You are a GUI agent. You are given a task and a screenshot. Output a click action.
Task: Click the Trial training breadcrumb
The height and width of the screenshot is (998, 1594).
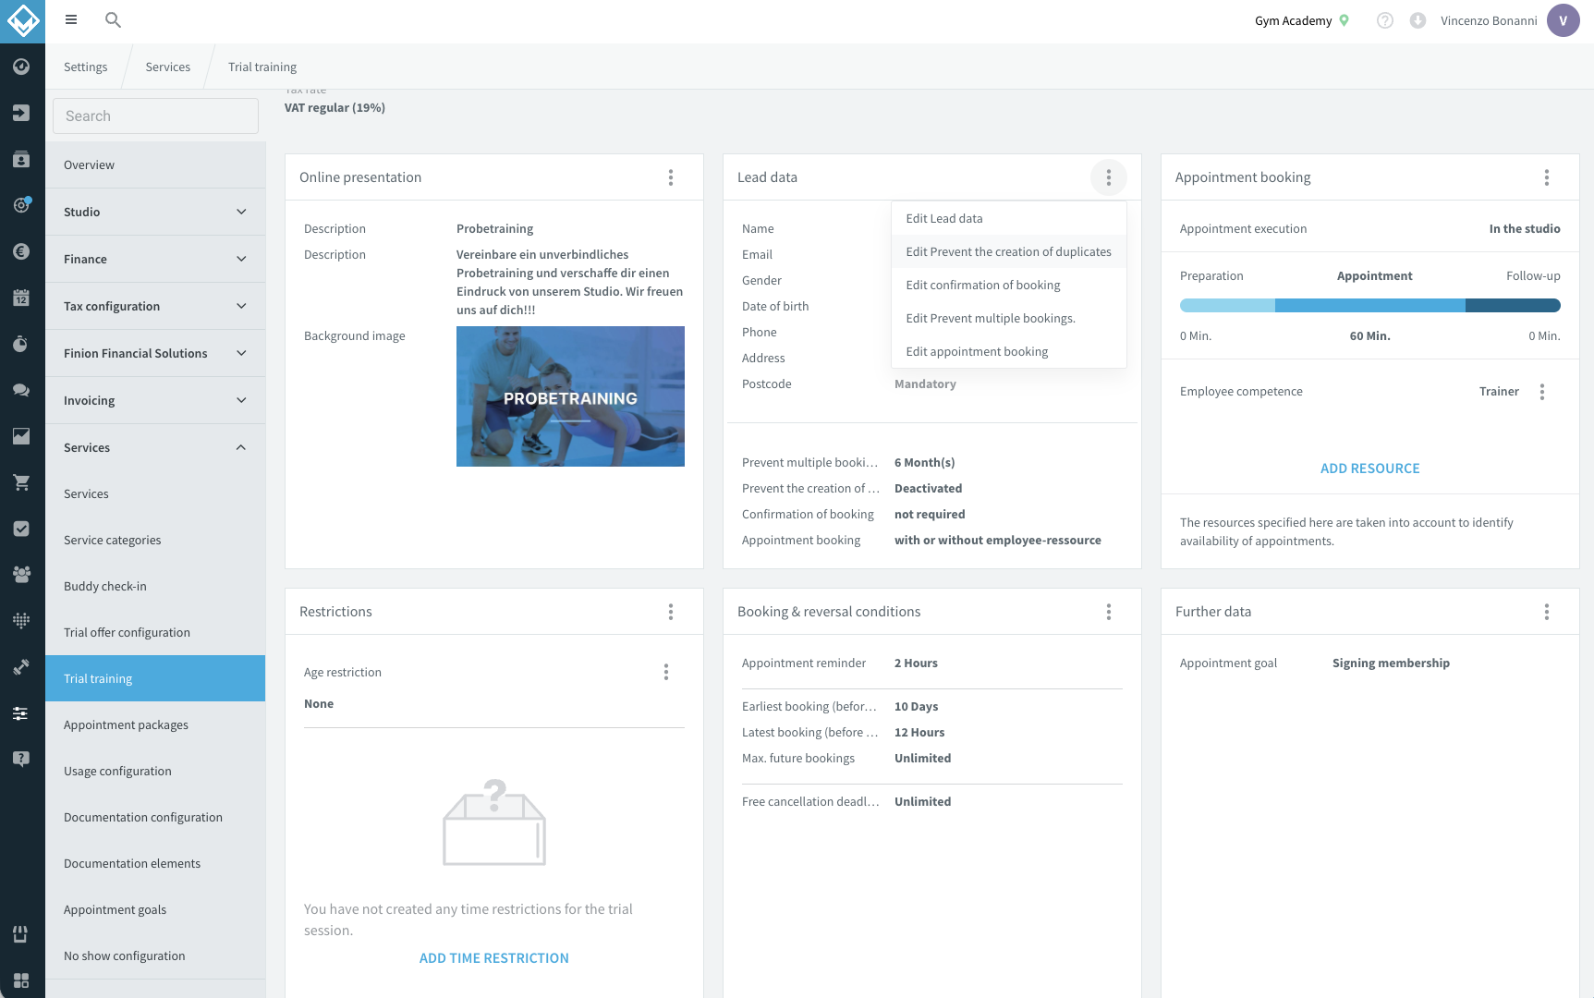coord(262,67)
